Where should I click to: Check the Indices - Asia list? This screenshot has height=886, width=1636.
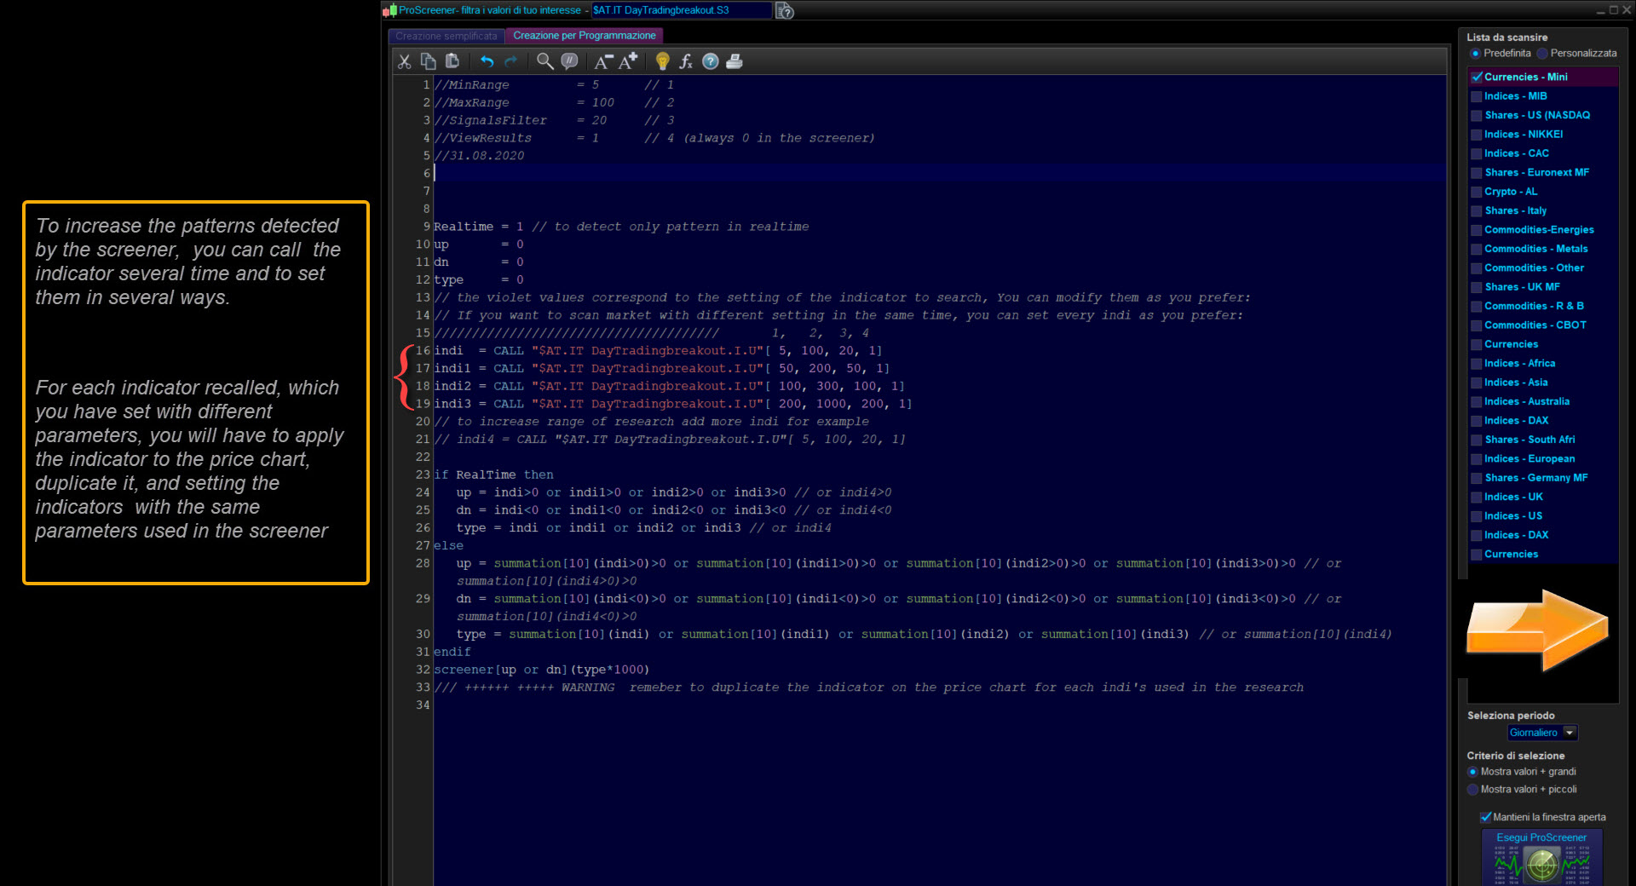pyautogui.click(x=1477, y=383)
